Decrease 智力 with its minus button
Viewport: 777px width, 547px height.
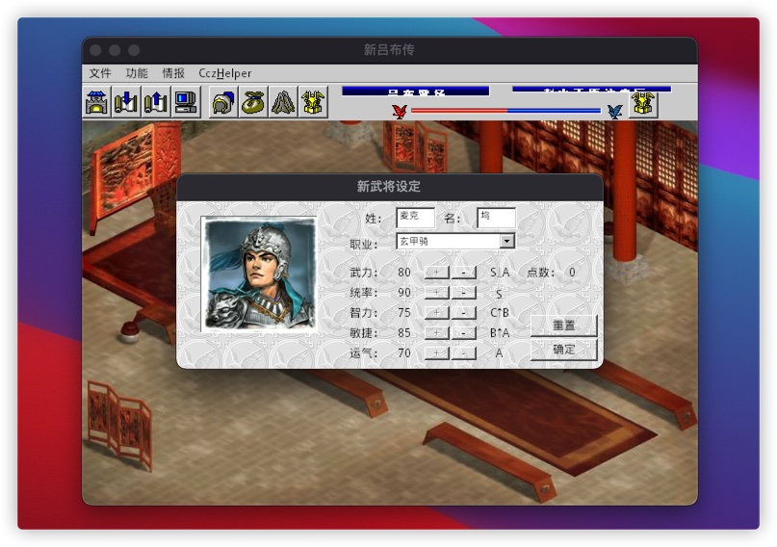click(463, 313)
